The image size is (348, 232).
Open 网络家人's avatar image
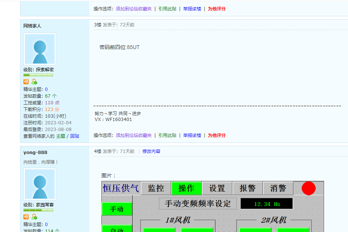click(39, 49)
